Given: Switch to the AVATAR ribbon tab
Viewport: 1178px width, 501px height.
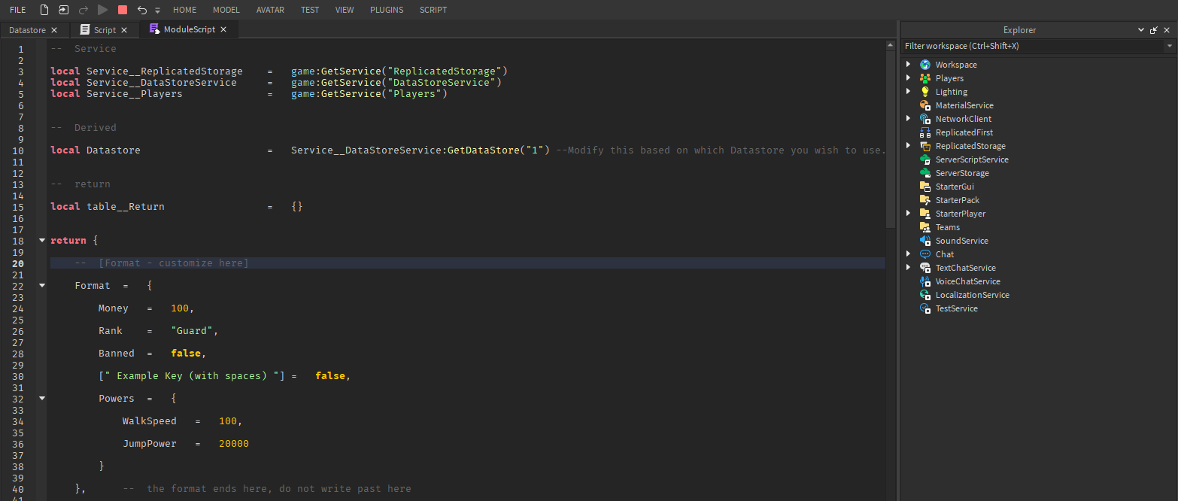Looking at the screenshot, I should pos(270,10).
